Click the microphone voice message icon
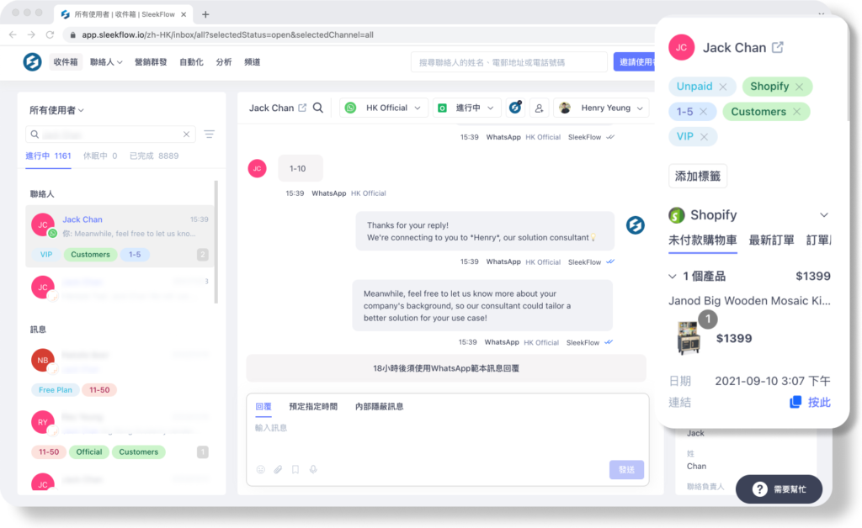The width and height of the screenshot is (862, 528). point(313,469)
